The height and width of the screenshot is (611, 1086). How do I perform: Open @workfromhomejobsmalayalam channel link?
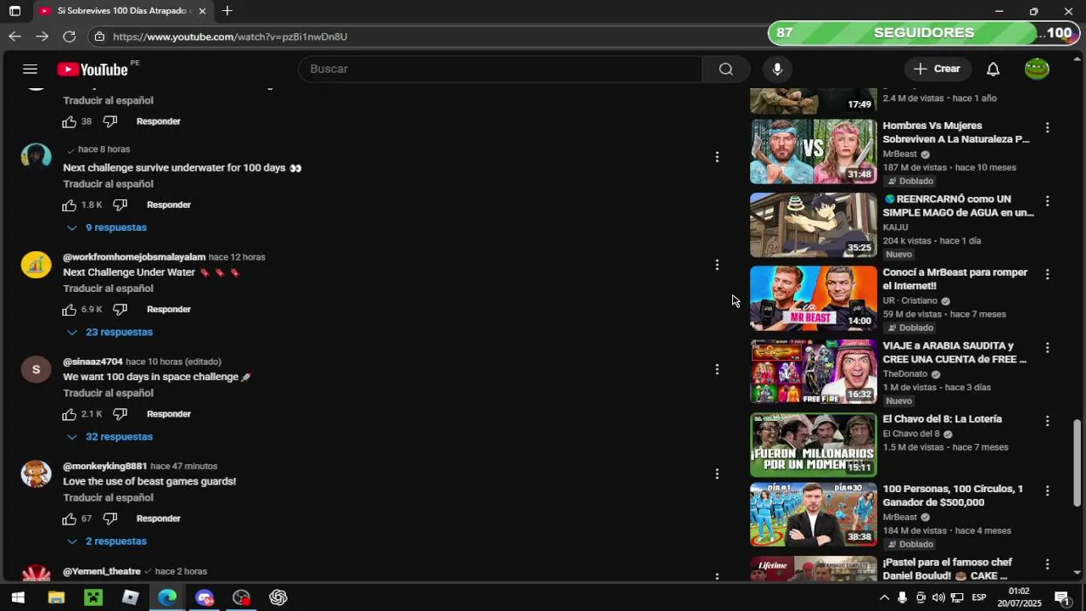[x=134, y=257]
